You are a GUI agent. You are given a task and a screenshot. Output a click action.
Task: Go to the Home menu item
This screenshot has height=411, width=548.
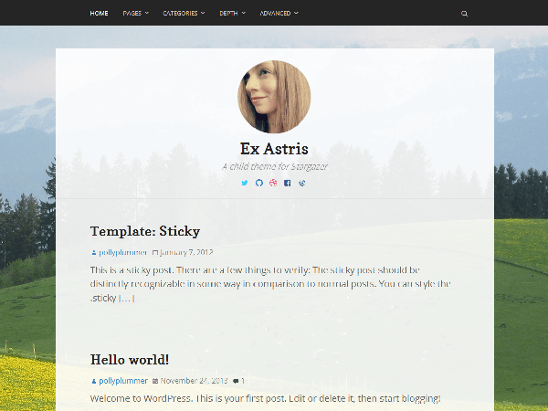point(99,13)
